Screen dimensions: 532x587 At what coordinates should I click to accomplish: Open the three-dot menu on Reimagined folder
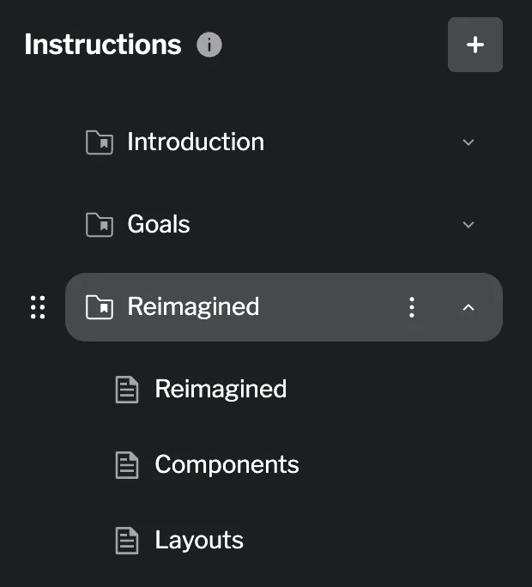pos(412,307)
